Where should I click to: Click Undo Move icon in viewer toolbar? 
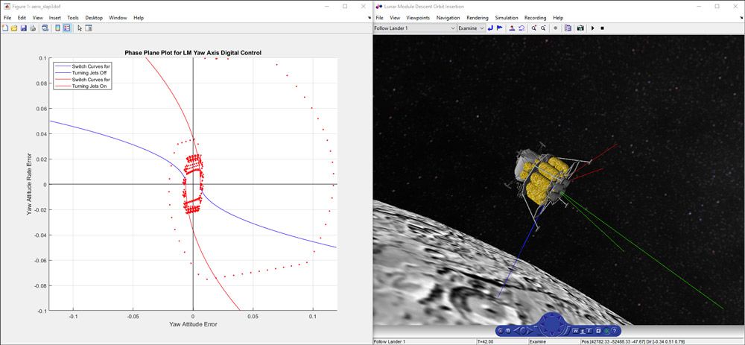[521, 28]
